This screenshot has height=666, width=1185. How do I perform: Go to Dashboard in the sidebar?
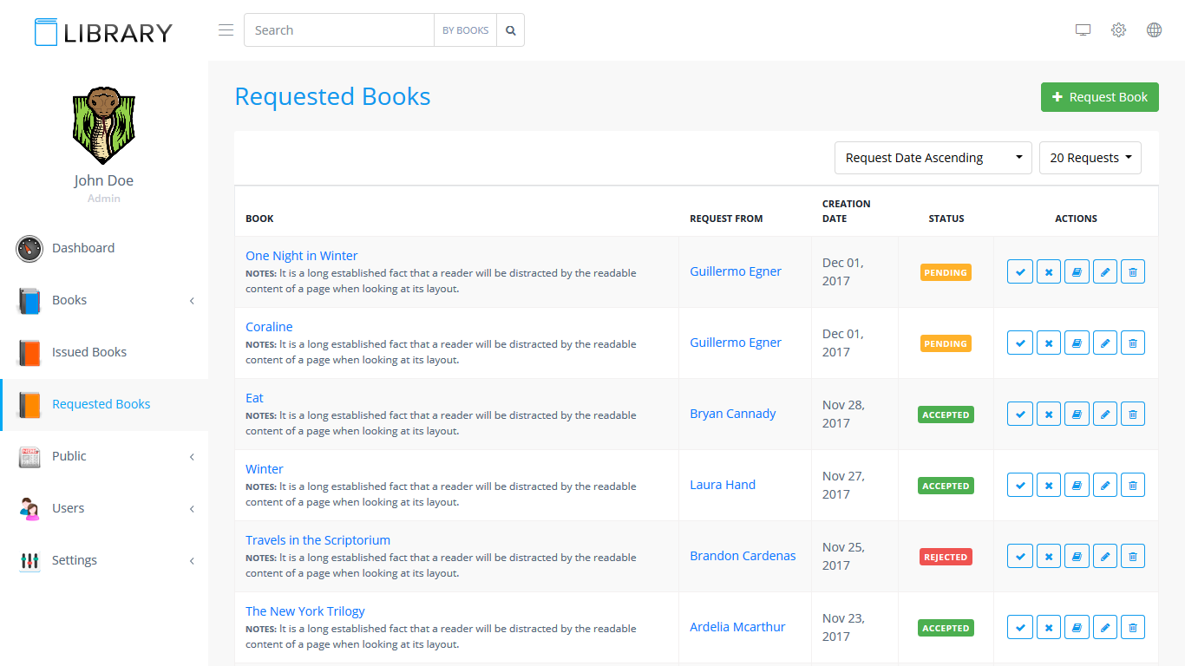tap(83, 248)
